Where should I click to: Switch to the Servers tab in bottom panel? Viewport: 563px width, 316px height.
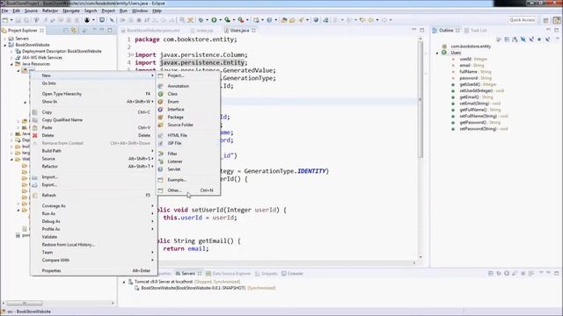[188, 273]
